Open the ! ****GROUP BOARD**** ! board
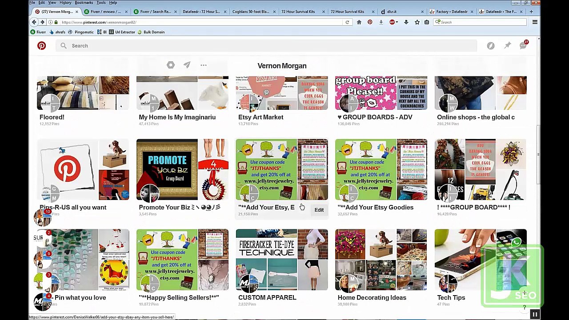Viewport: 569px width, 320px height. point(481,170)
